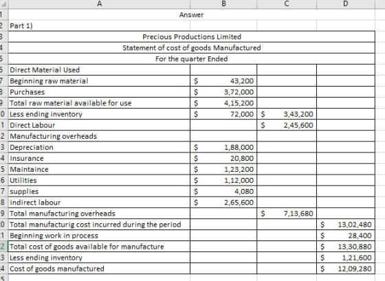The width and height of the screenshot is (385, 281).
Task: Select the 13,30,880 value cell
Action: coord(345,247)
